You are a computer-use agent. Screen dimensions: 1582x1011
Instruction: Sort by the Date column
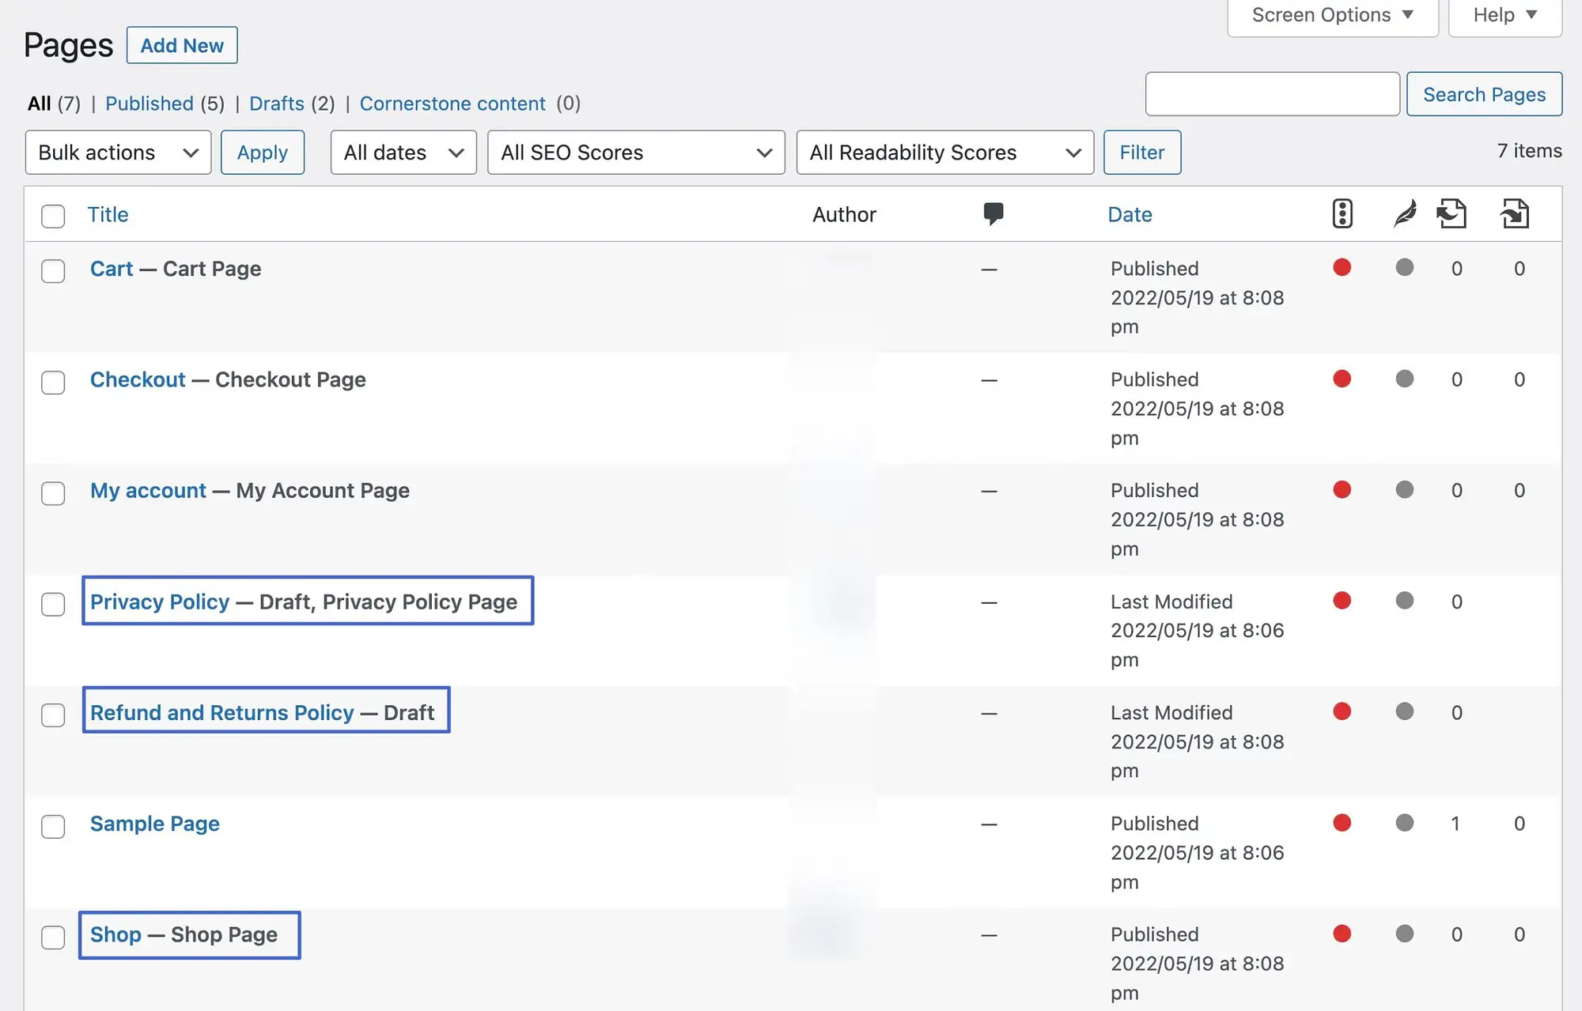tap(1130, 214)
